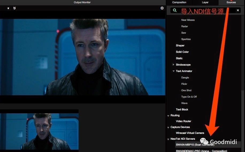The width and height of the screenshot is (245, 152).
Task: Select the Text Block source
Action: click(x=182, y=110)
